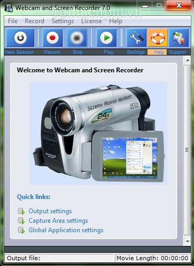Click the app icon in the title bar
The height and width of the screenshot is (266, 194).
pyautogui.click(x=8, y=8)
